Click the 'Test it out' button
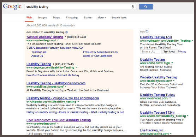196x137 pixels. click(169, 52)
